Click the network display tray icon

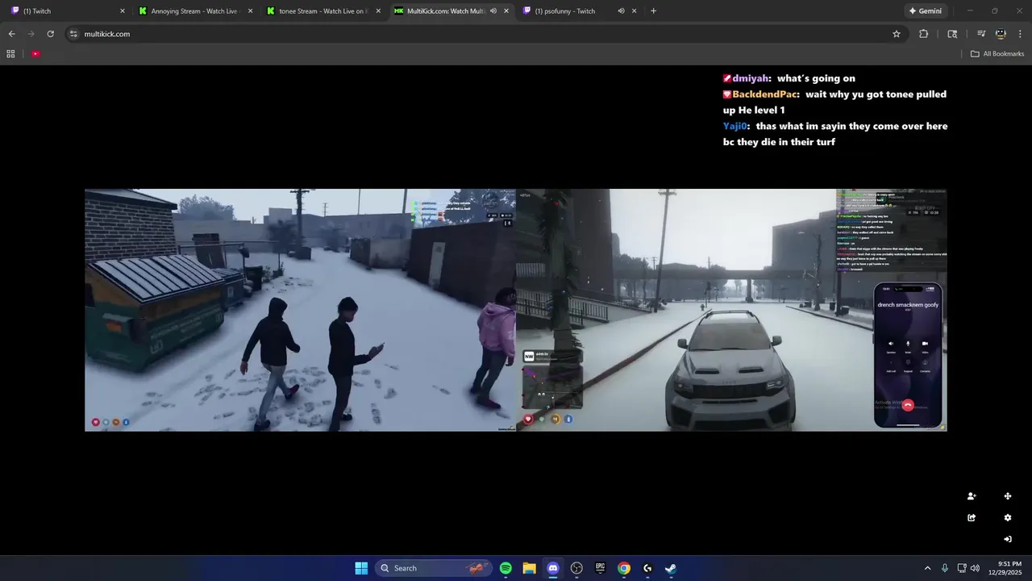(962, 568)
